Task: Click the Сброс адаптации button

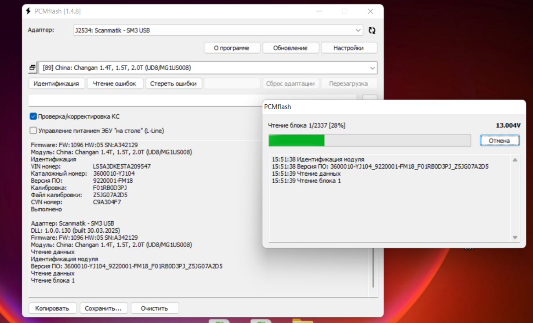Action: tap(290, 83)
